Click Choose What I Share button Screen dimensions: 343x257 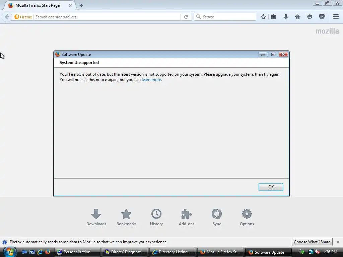[312, 242]
